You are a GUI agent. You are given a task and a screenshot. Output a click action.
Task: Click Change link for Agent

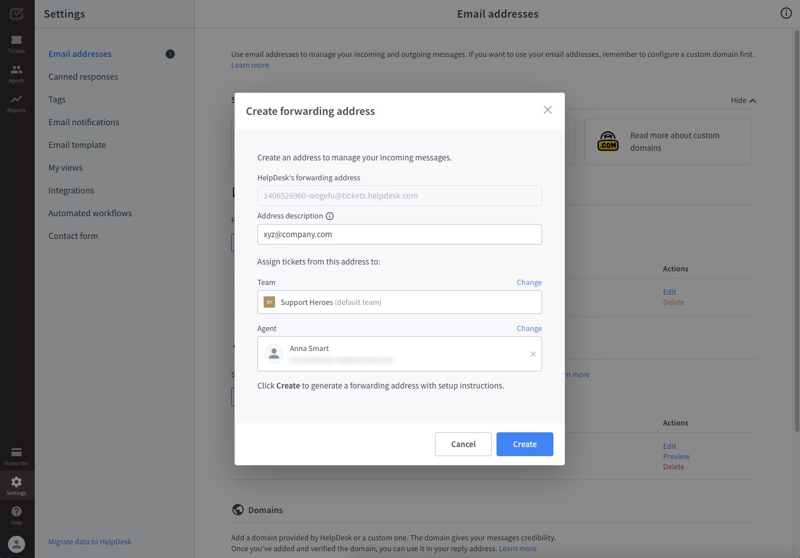(529, 328)
